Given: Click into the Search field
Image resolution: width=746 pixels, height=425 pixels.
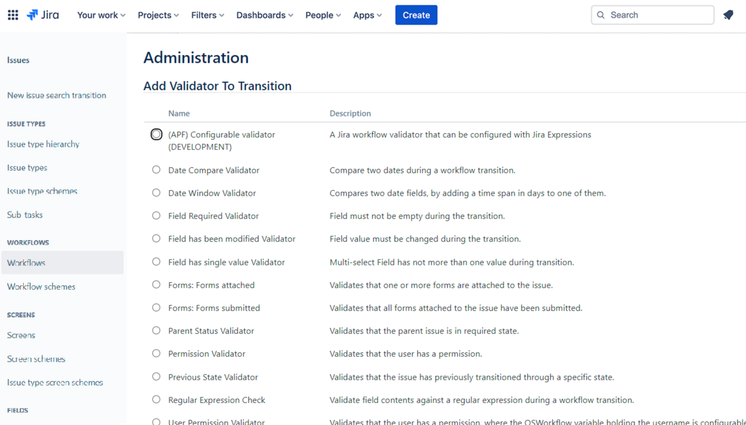Looking at the screenshot, I should click(x=659, y=15).
